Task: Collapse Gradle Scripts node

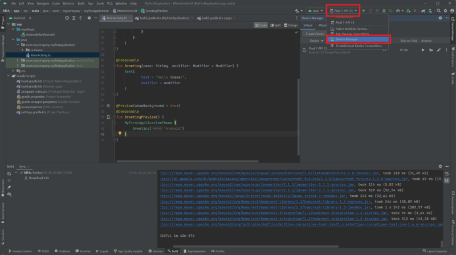Action: (9, 76)
